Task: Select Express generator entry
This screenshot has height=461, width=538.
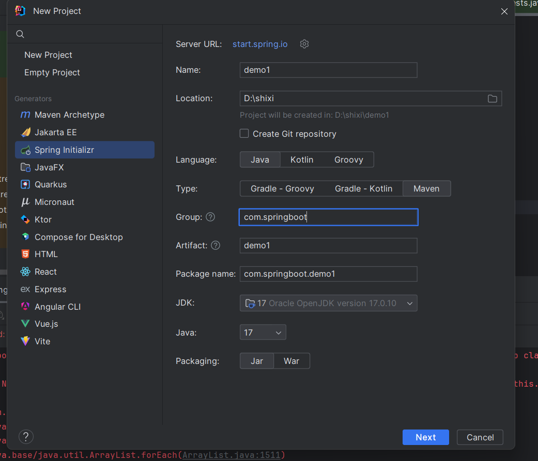Action: (x=85, y=289)
